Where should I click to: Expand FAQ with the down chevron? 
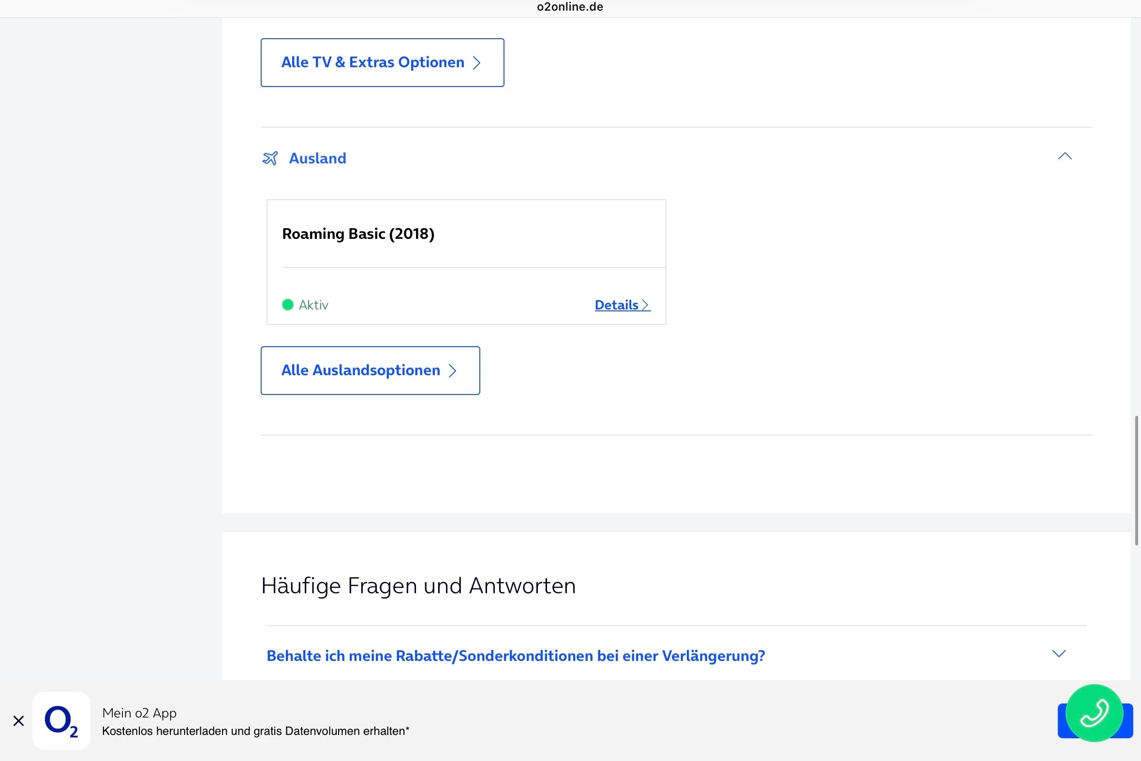tap(1058, 654)
